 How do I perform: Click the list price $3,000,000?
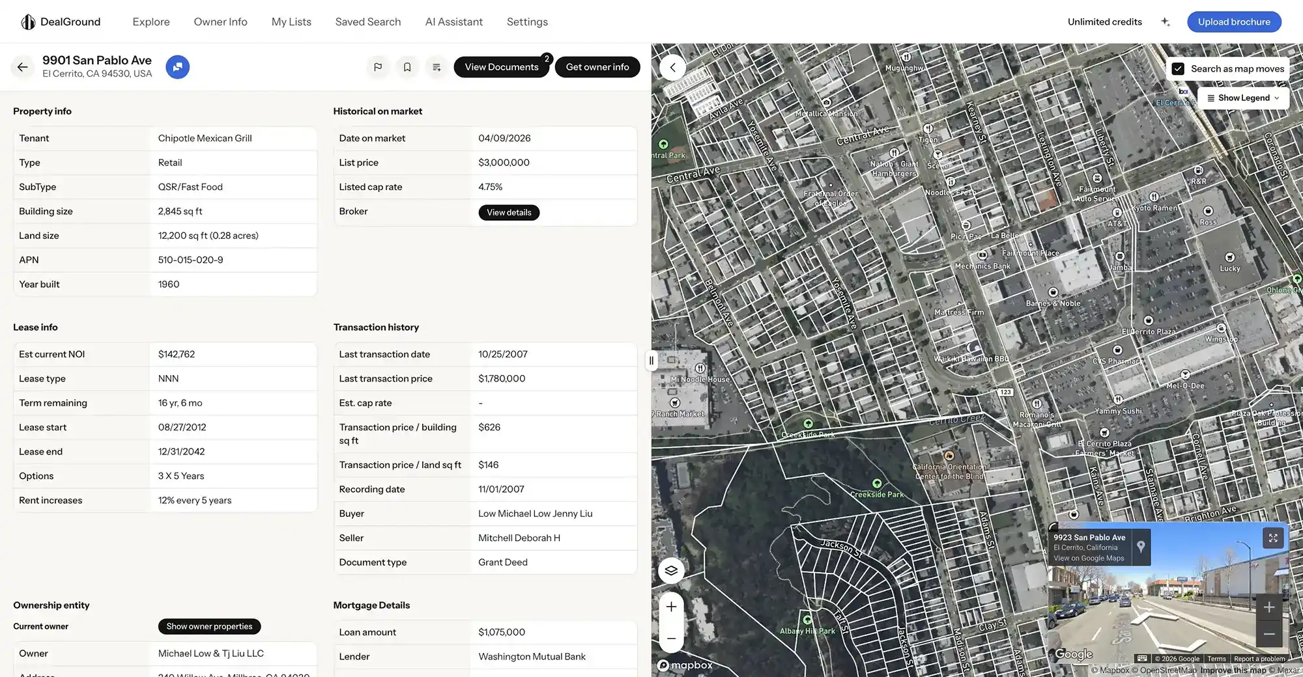pos(504,163)
